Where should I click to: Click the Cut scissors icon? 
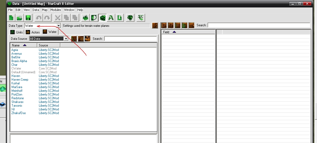click(x=58, y=18)
